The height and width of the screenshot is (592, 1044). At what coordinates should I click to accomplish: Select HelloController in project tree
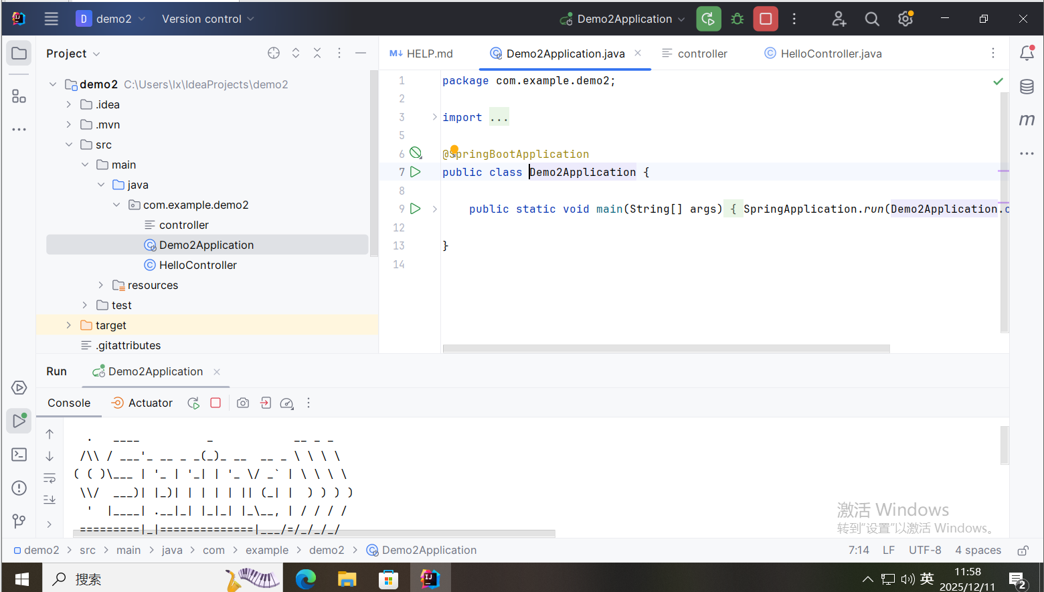point(198,265)
